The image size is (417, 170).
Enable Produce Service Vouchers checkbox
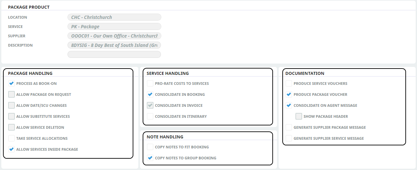click(x=289, y=84)
